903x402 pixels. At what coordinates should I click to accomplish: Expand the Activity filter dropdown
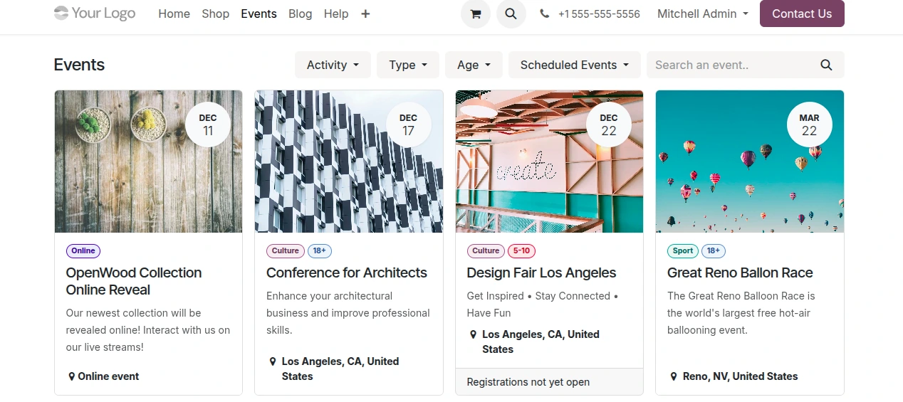(333, 65)
